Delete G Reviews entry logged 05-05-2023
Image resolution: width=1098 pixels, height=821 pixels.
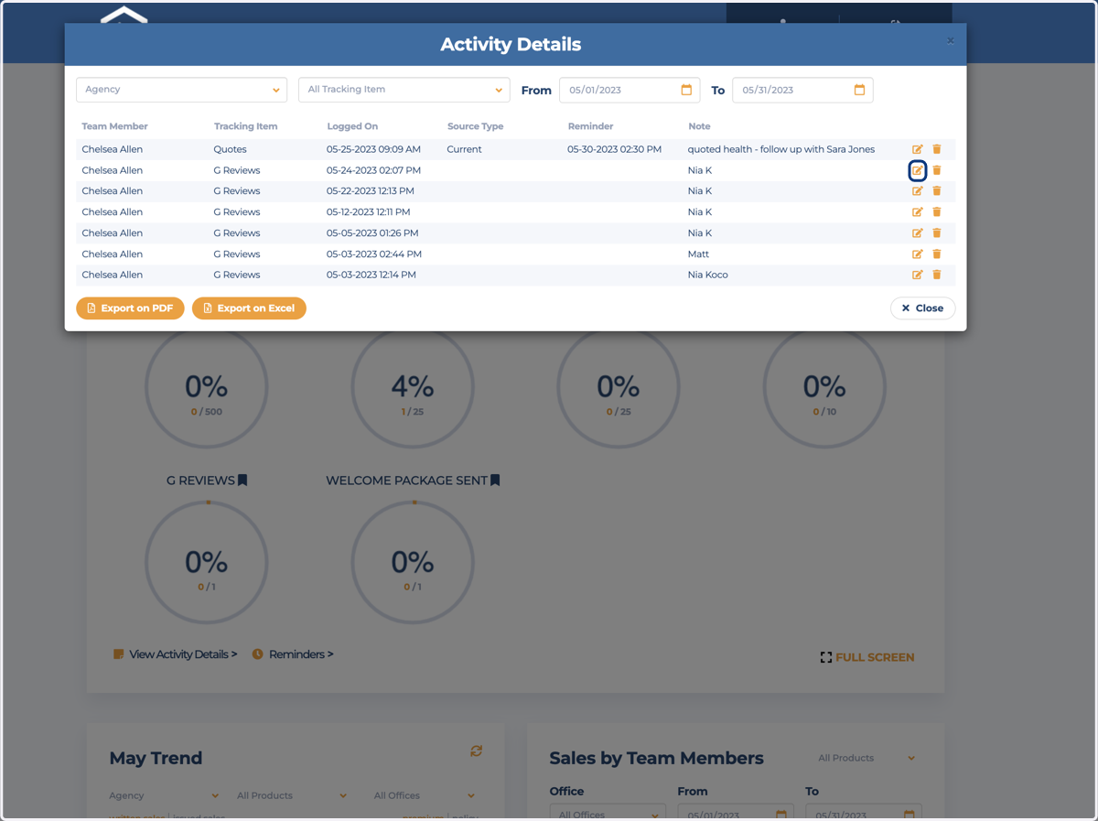tap(937, 233)
